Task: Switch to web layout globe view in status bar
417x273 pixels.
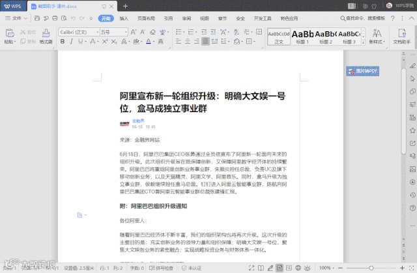Action: [298, 268]
